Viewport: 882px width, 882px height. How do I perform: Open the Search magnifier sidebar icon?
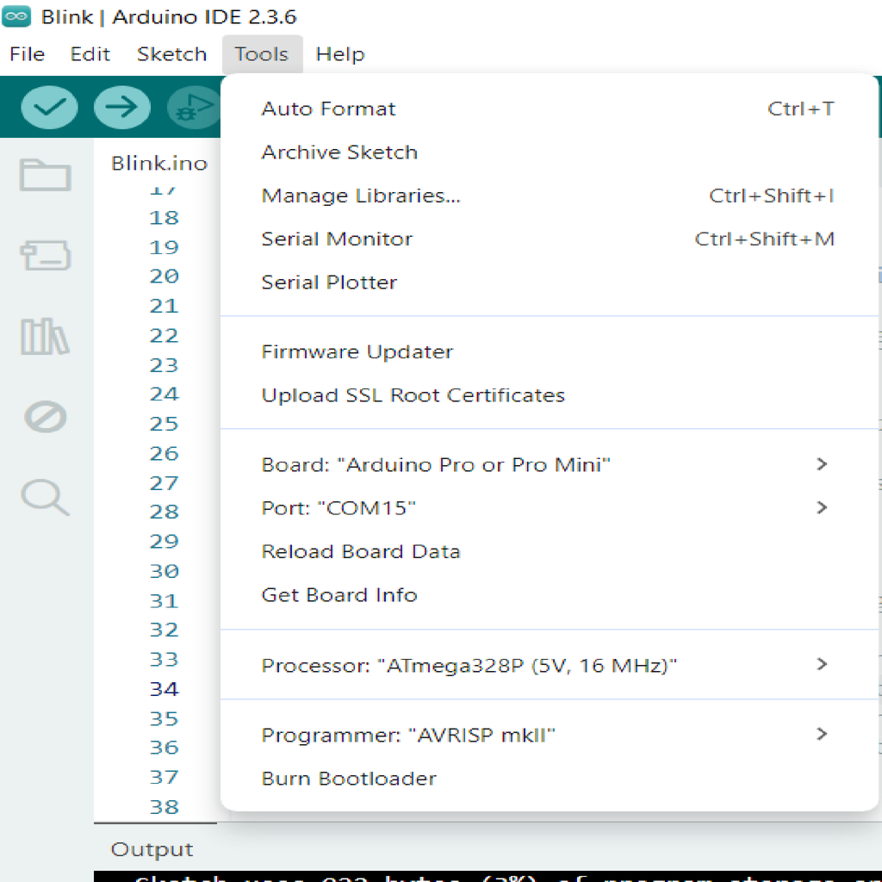[45, 497]
